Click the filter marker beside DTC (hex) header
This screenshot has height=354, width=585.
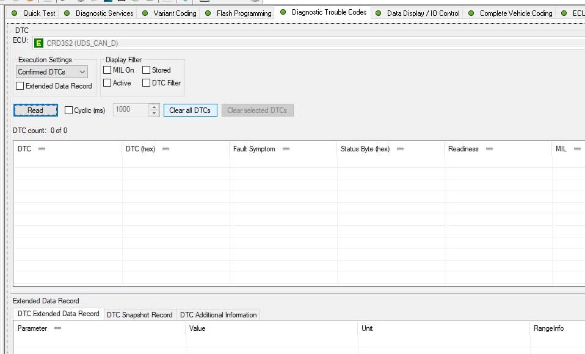[x=165, y=149]
